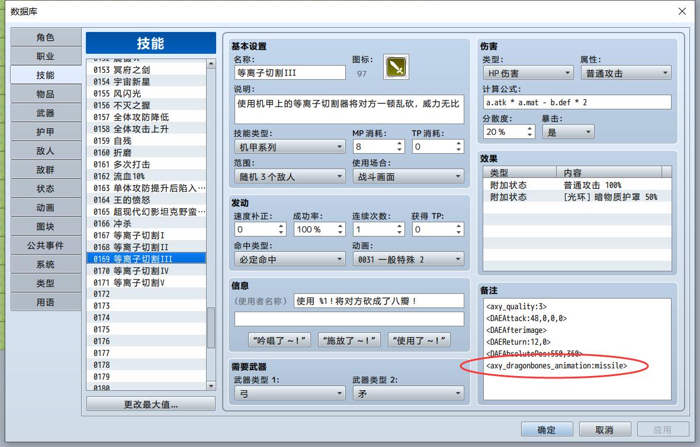700x447 pixels.
Task: Click the 计算公式 formula field
Action: pyautogui.click(x=577, y=102)
